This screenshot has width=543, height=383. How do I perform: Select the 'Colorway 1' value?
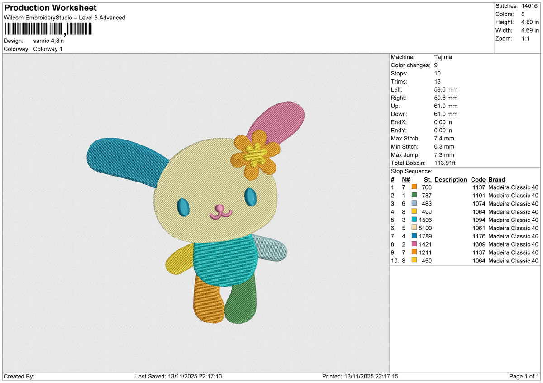point(48,49)
